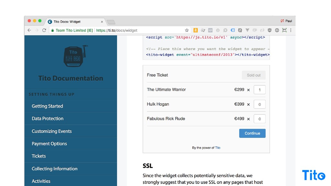
Task: Open Data Protection sidebar item
Action: (48, 119)
